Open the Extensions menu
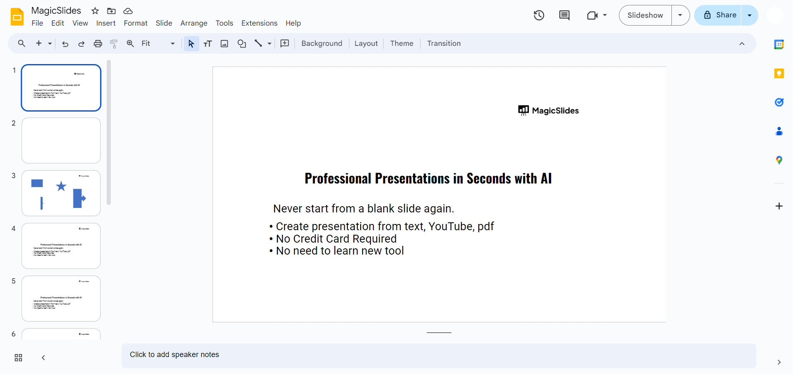The height and width of the screenshot is (374, 793). coord(259,23)
